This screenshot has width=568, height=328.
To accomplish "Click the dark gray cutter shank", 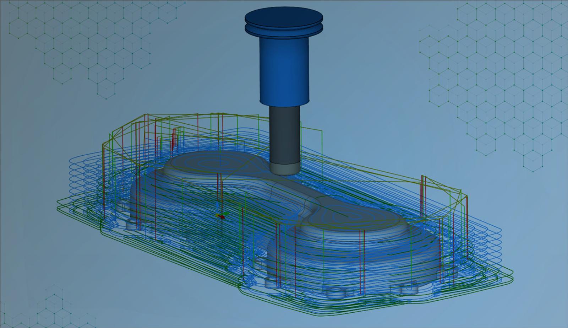I will pos(284,135).
